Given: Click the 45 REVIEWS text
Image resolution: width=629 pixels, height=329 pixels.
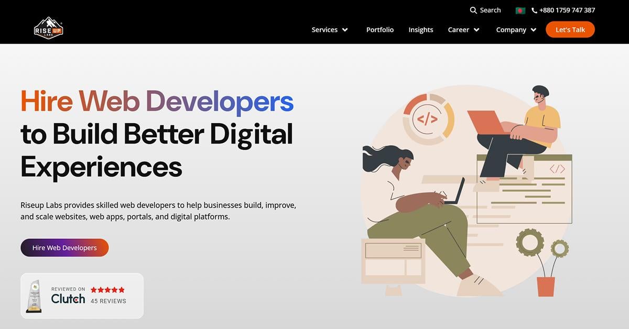Looking at the screenshot, I should coord(109,301).
